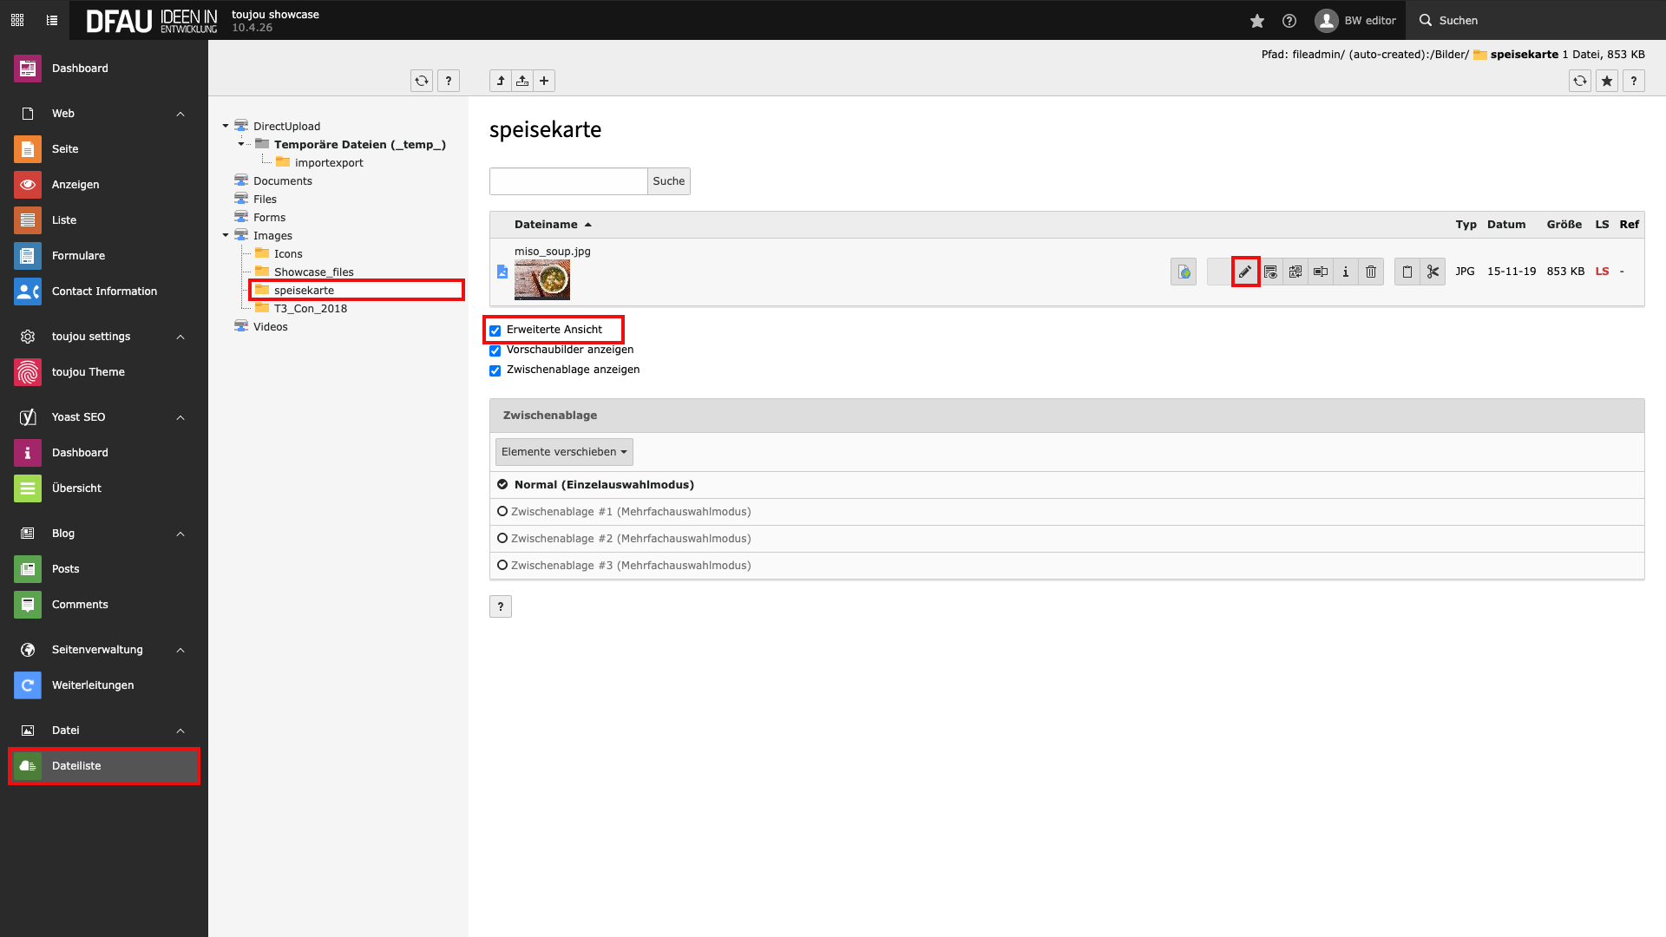Open the toujou Theme module
The height and width of the screenshot is (937, 1666).
click(88, 372)
